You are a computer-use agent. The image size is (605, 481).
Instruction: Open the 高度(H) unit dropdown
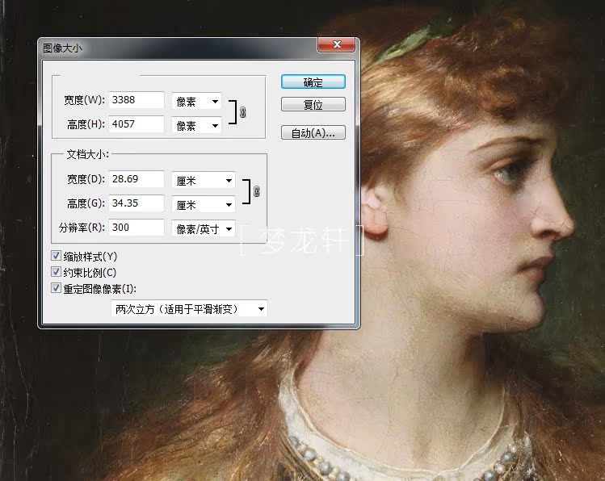point(196,126)
